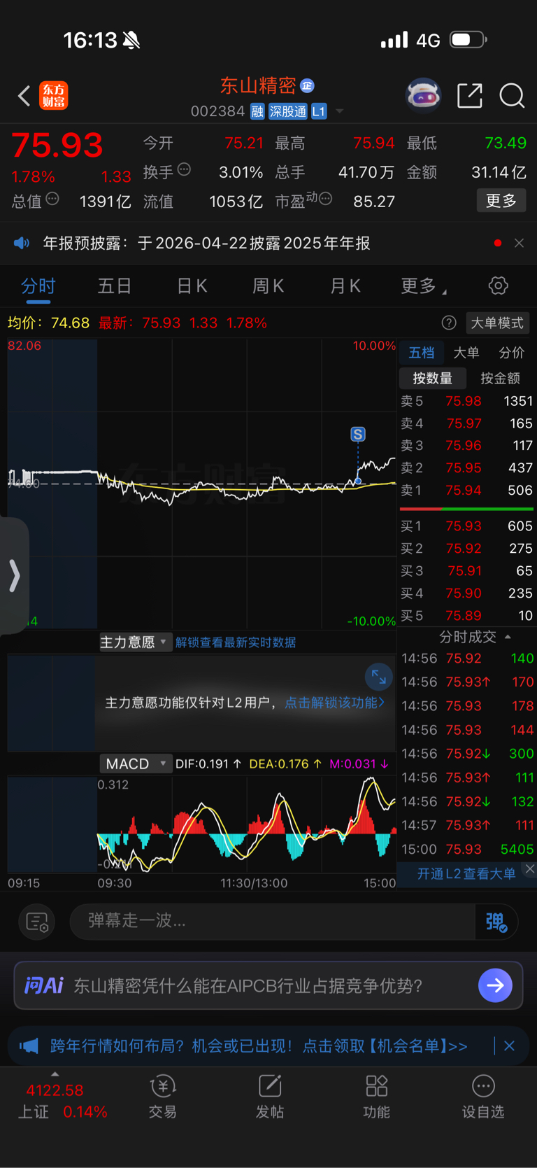537x1168 pixels.
Task: Tap info icon next to 换手
Action: [184, 169]
